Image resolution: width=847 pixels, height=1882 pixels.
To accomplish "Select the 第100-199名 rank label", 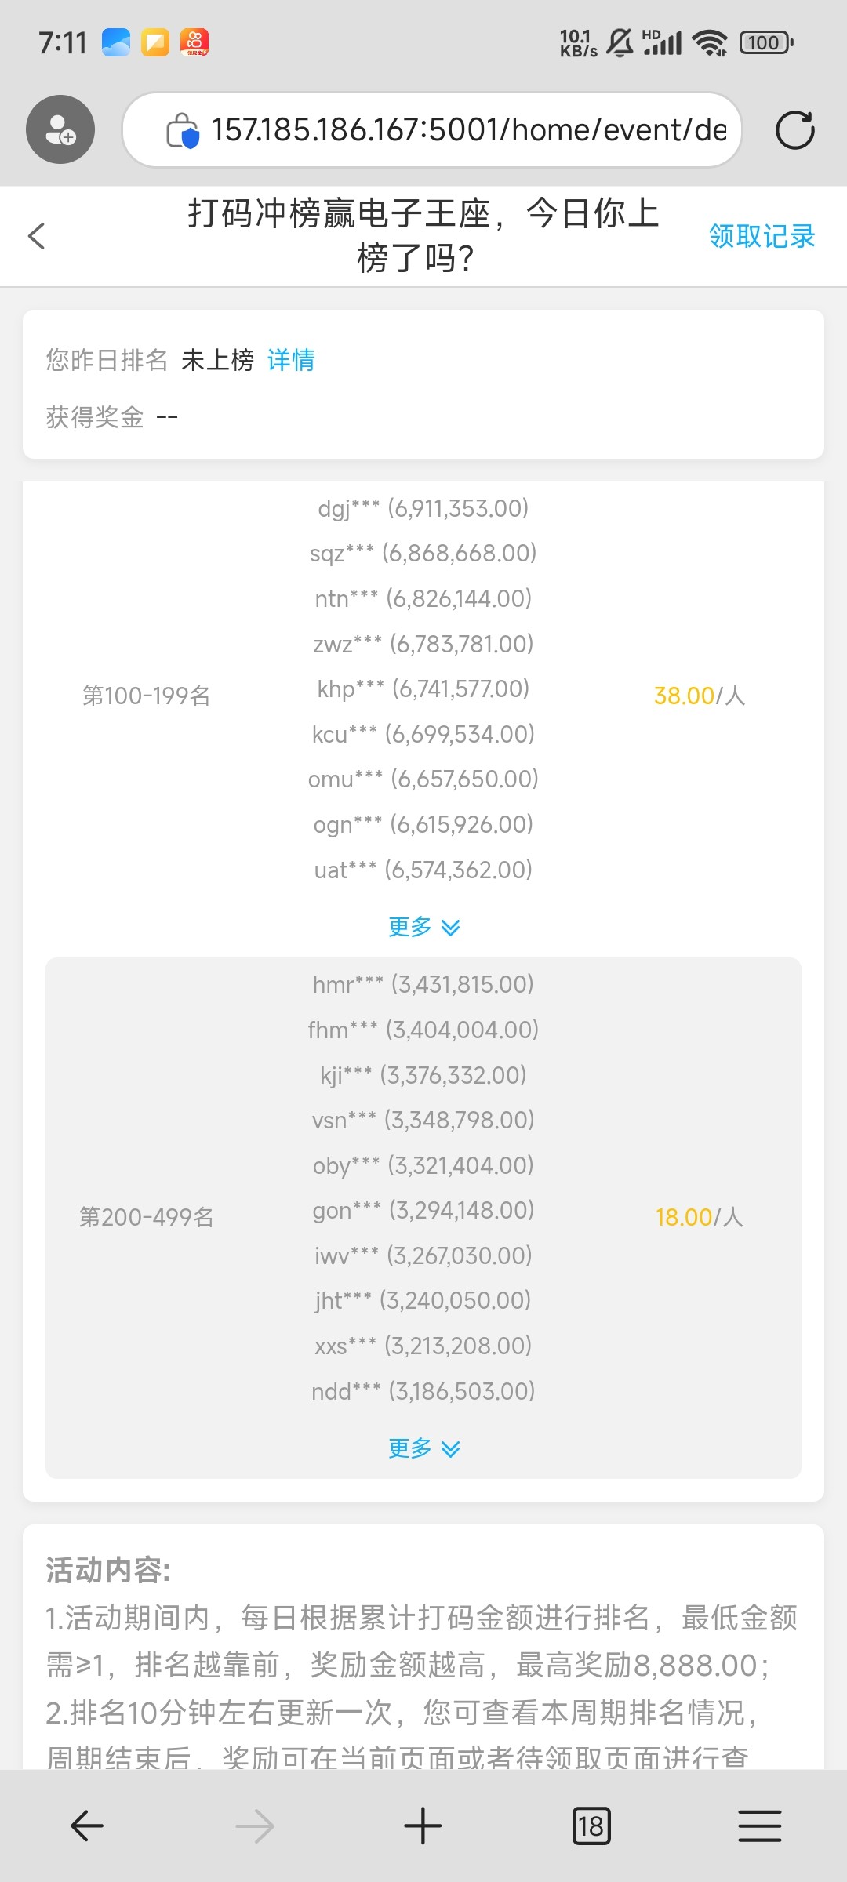I will (147, 696).
